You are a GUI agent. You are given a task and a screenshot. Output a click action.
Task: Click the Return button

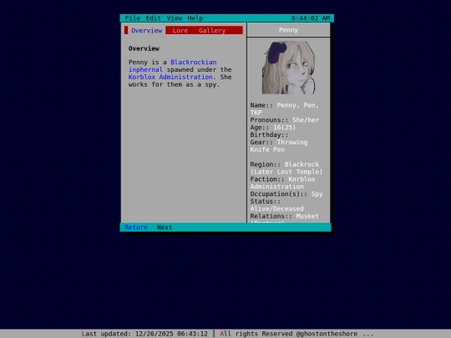pyautogui.click(x=136, y=227)
